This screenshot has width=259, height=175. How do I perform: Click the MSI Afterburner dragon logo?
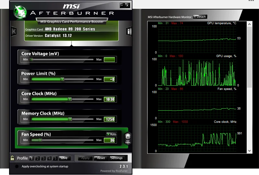[x=20, y=12]
